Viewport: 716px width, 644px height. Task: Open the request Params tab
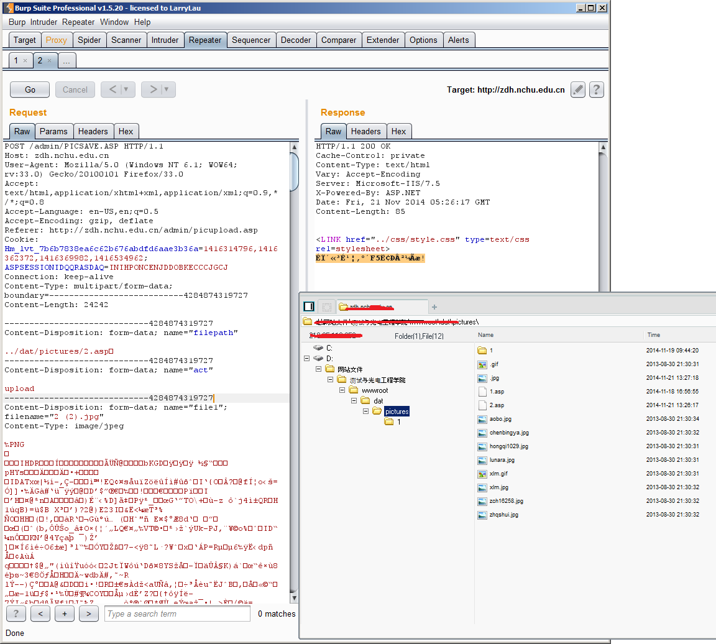click(x=53, y=132)
